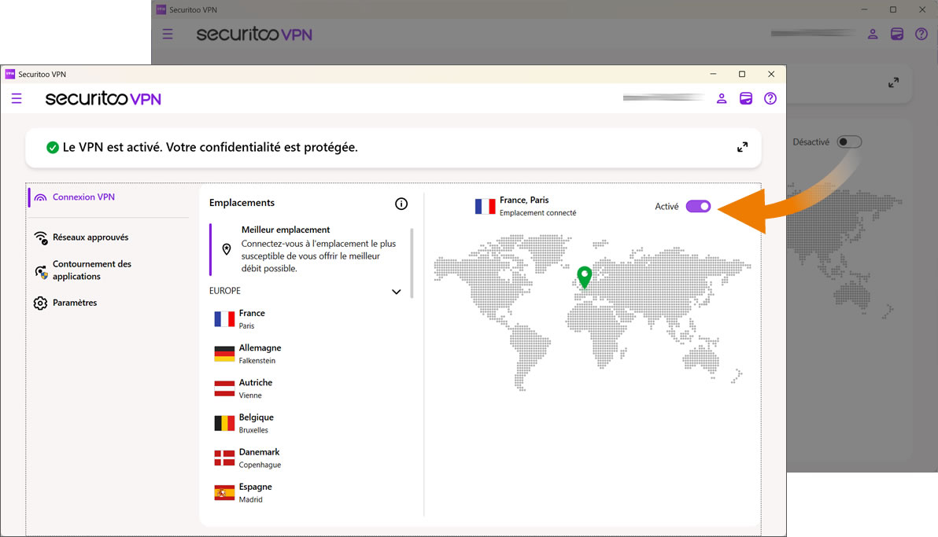Click the securitoo VPN logo in front window

tap(103, 98)
